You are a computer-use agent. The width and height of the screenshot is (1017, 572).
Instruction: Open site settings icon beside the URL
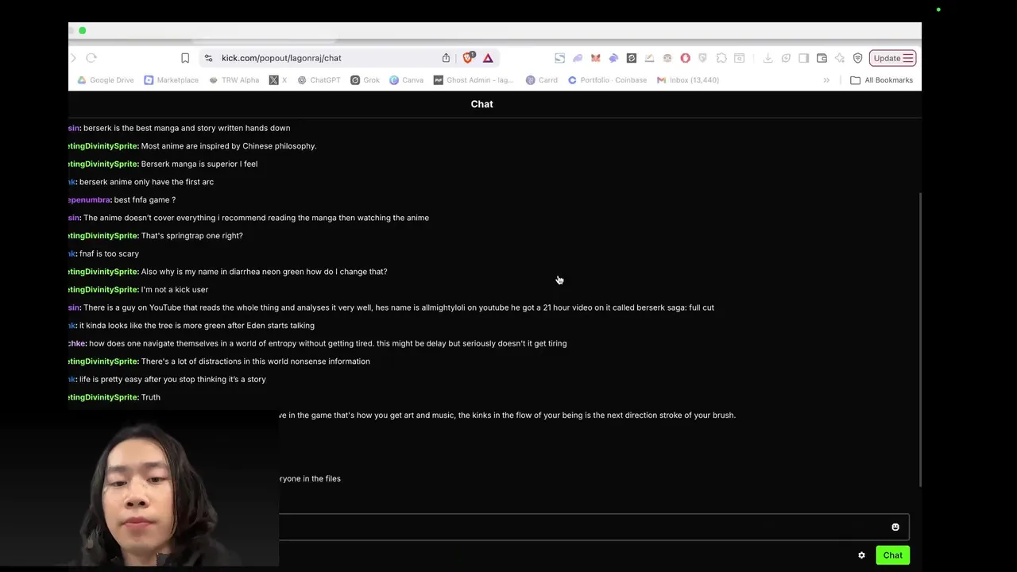pyautogui.click(x=208, y=58)
